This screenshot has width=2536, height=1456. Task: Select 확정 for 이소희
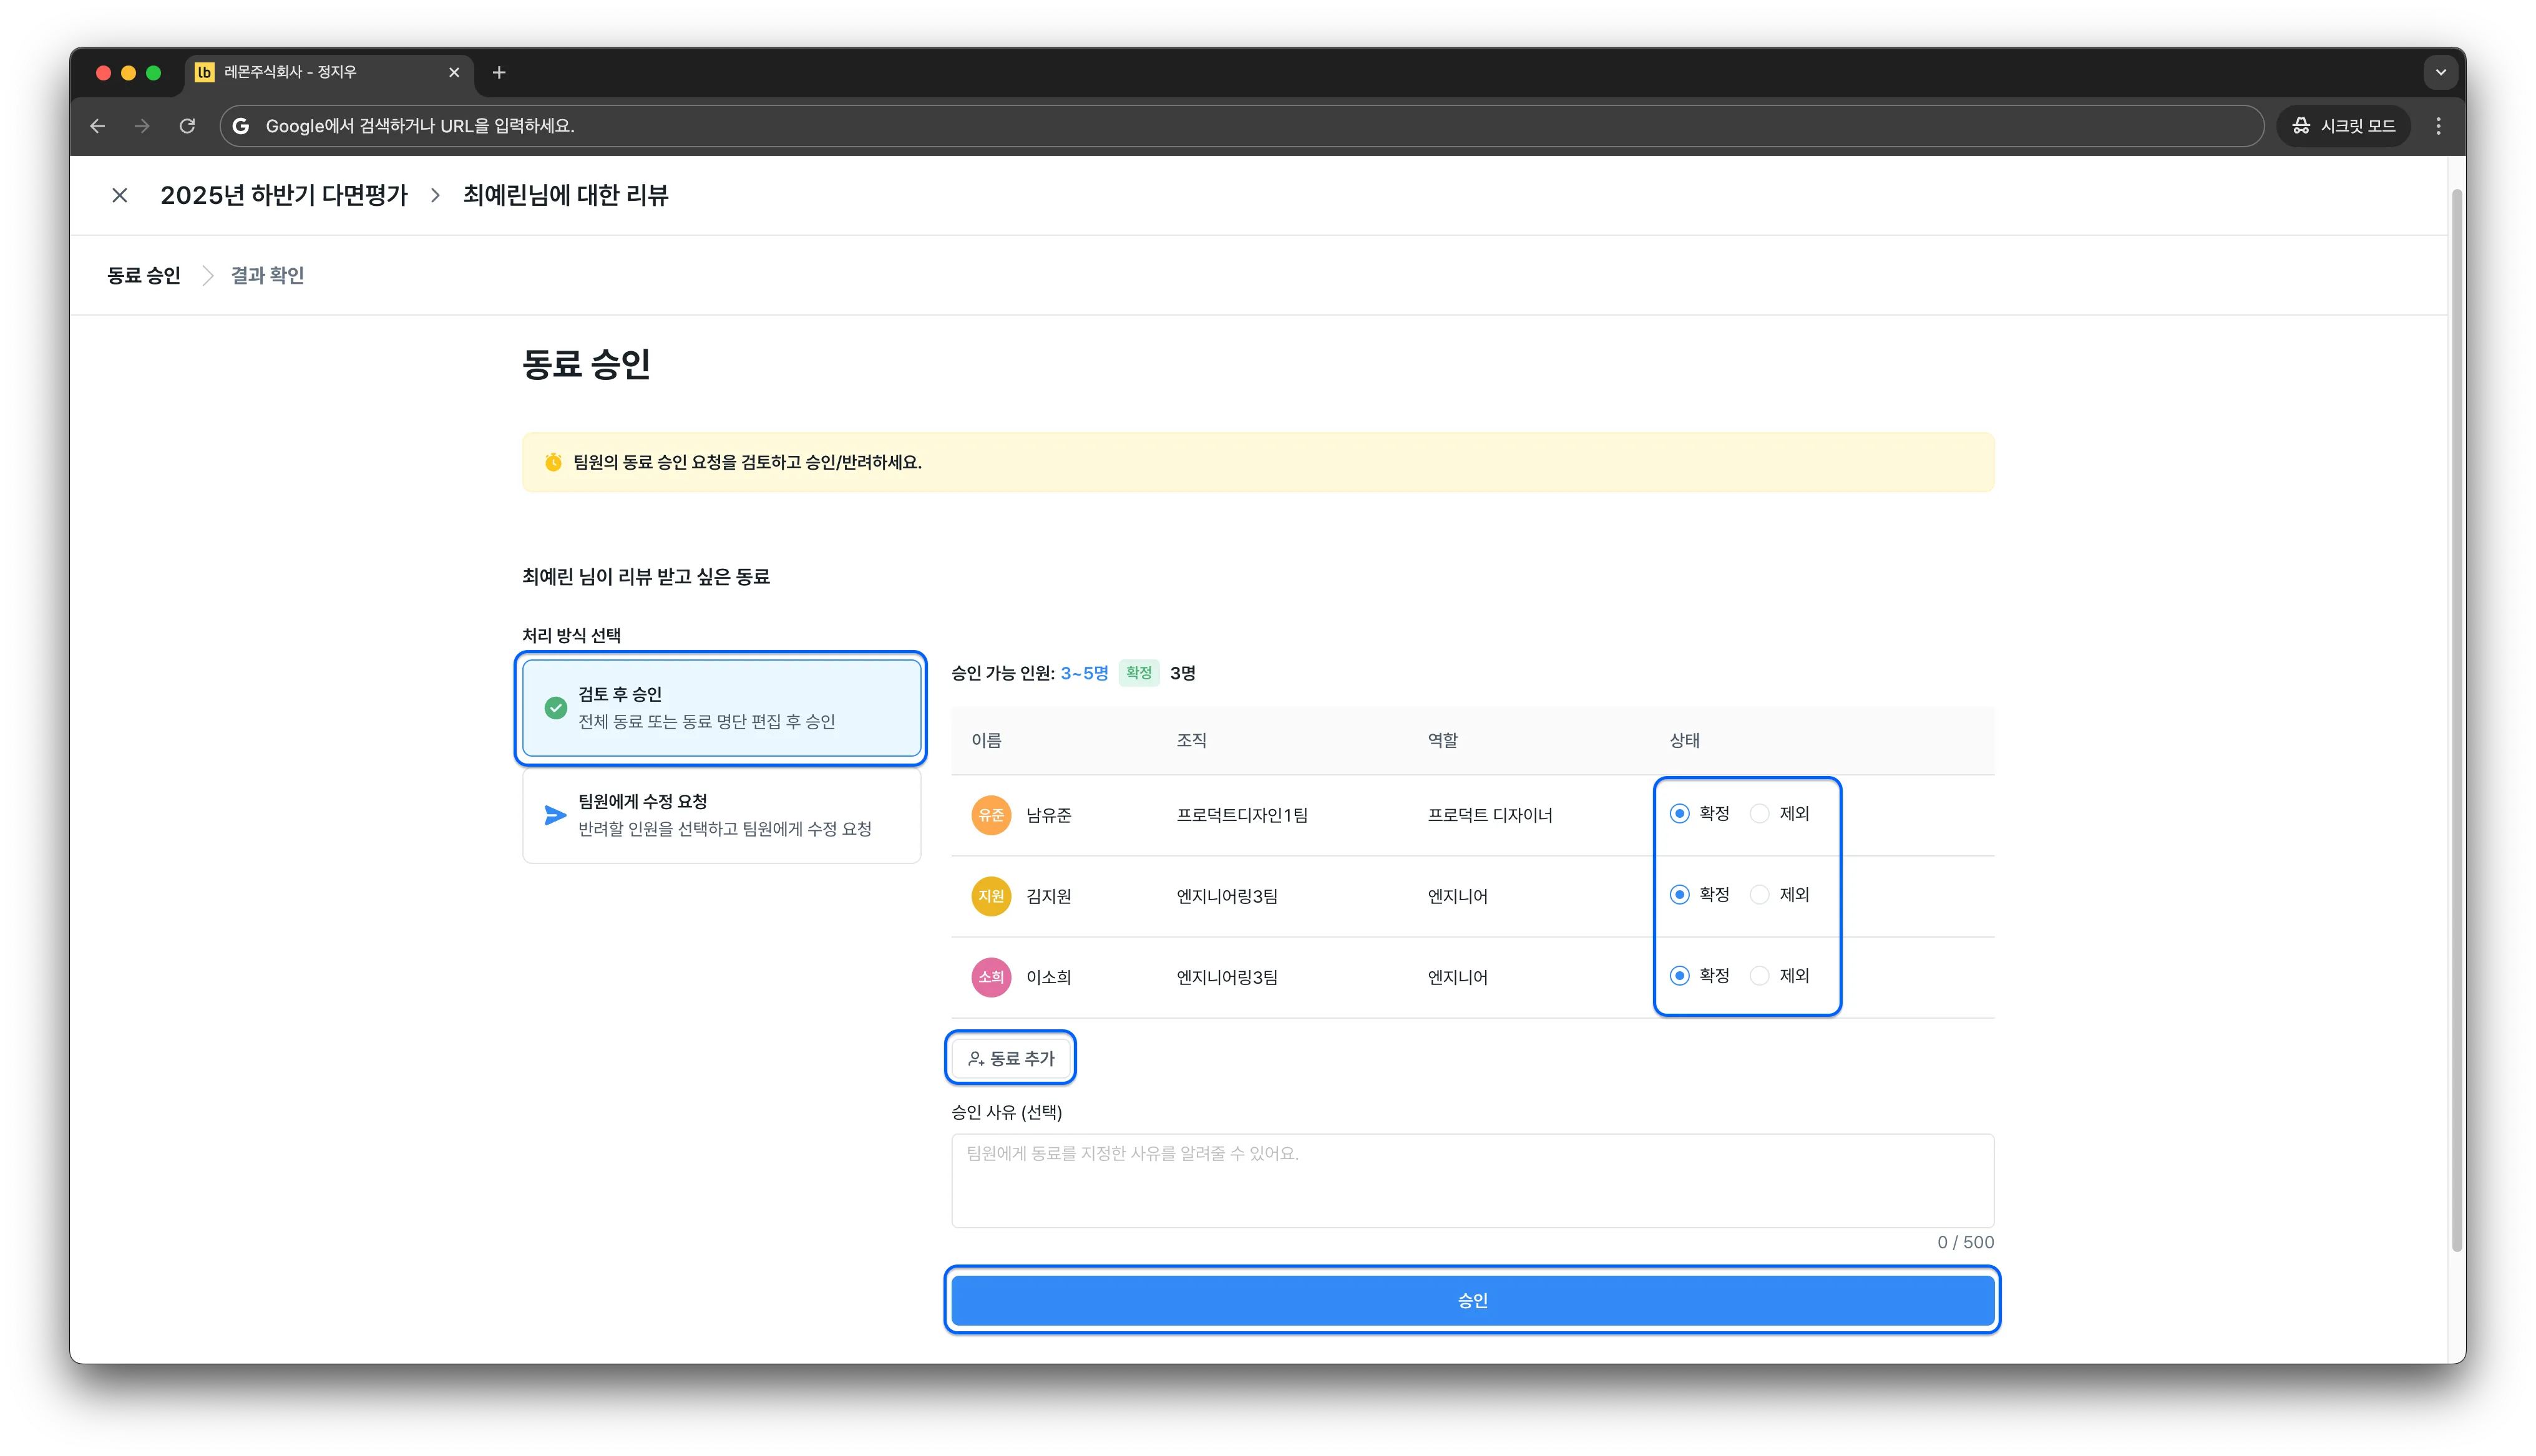click(1680, 976)
